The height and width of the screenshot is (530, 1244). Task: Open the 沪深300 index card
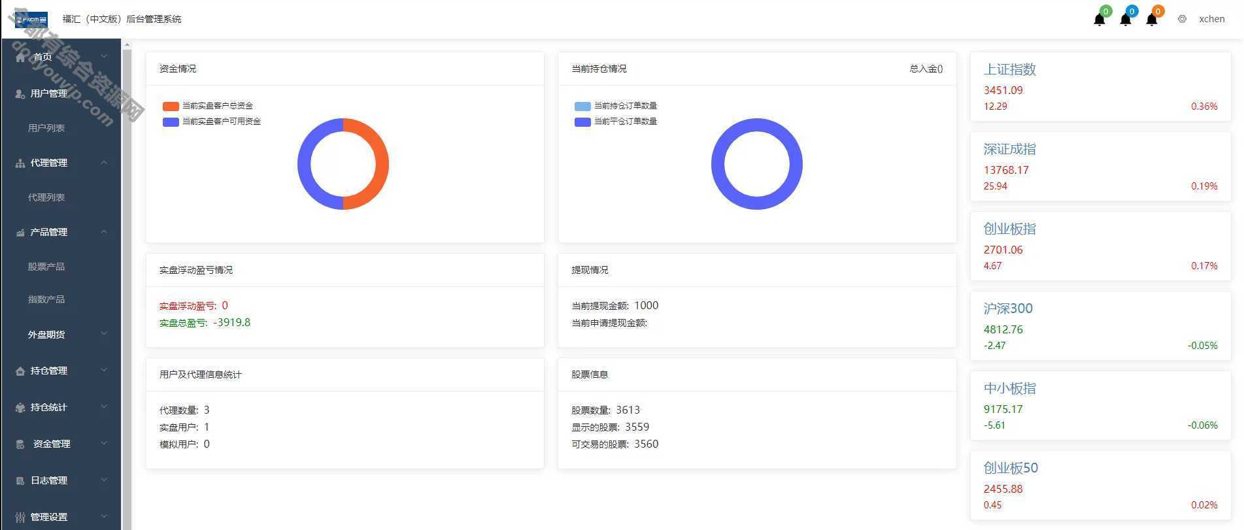1100,325
